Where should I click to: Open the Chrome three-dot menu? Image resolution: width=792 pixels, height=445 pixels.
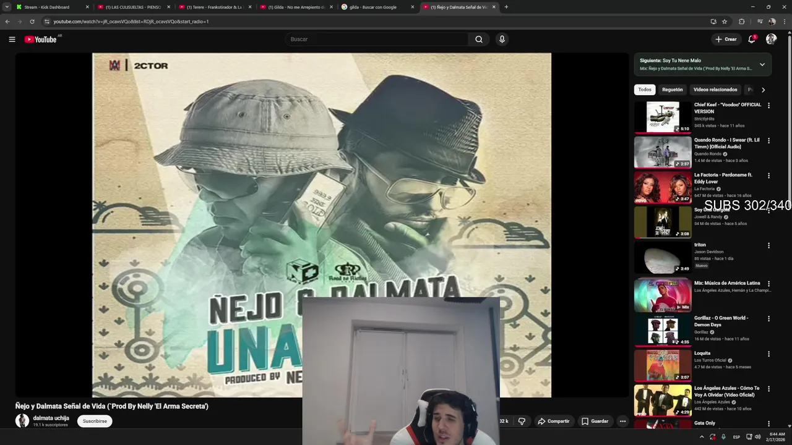click(785, 21)
